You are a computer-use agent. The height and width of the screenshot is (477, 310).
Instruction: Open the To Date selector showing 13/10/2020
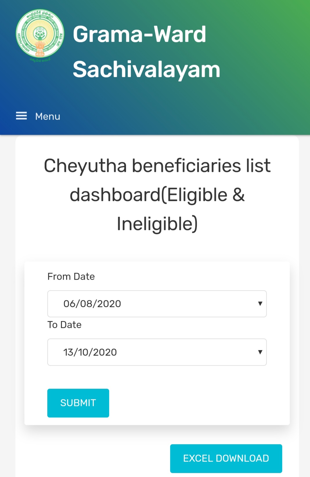tap(157, 352)
